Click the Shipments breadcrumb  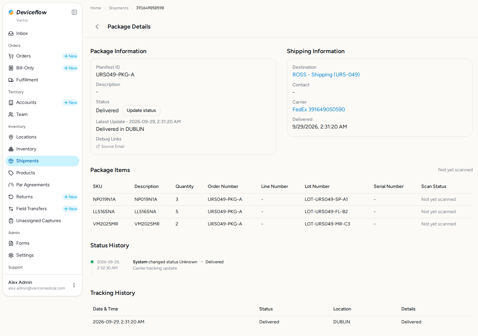(119, 8)
